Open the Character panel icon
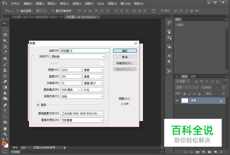This screenshot has width=230, height=155. pos(169,56)
